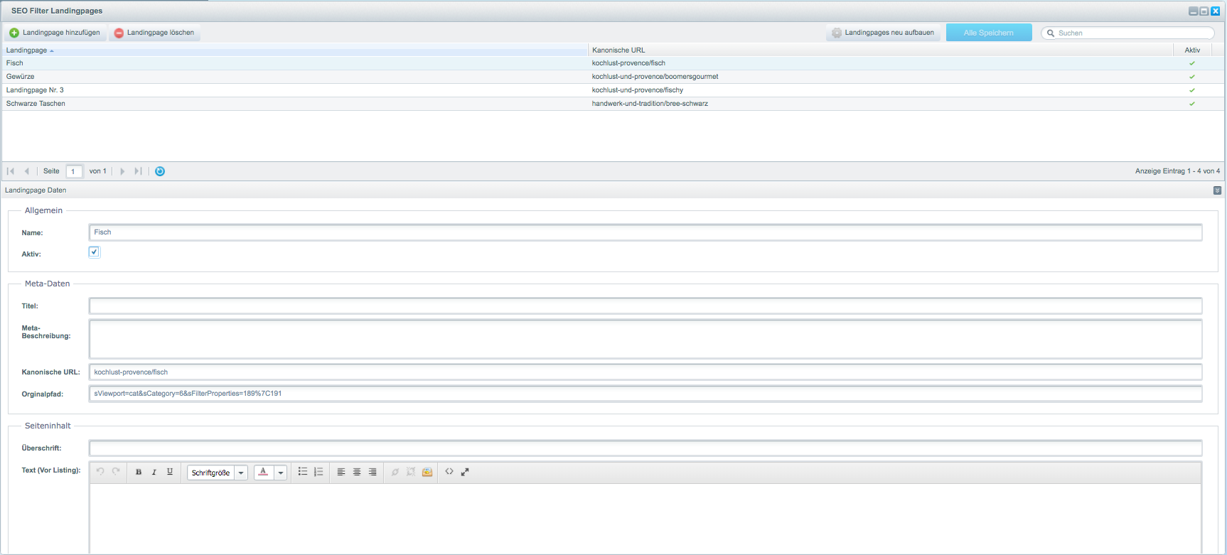The height and width of the screenshot is (555, 1227).
Task: Go to previous page of the list
Action: (x=27, y=171)
